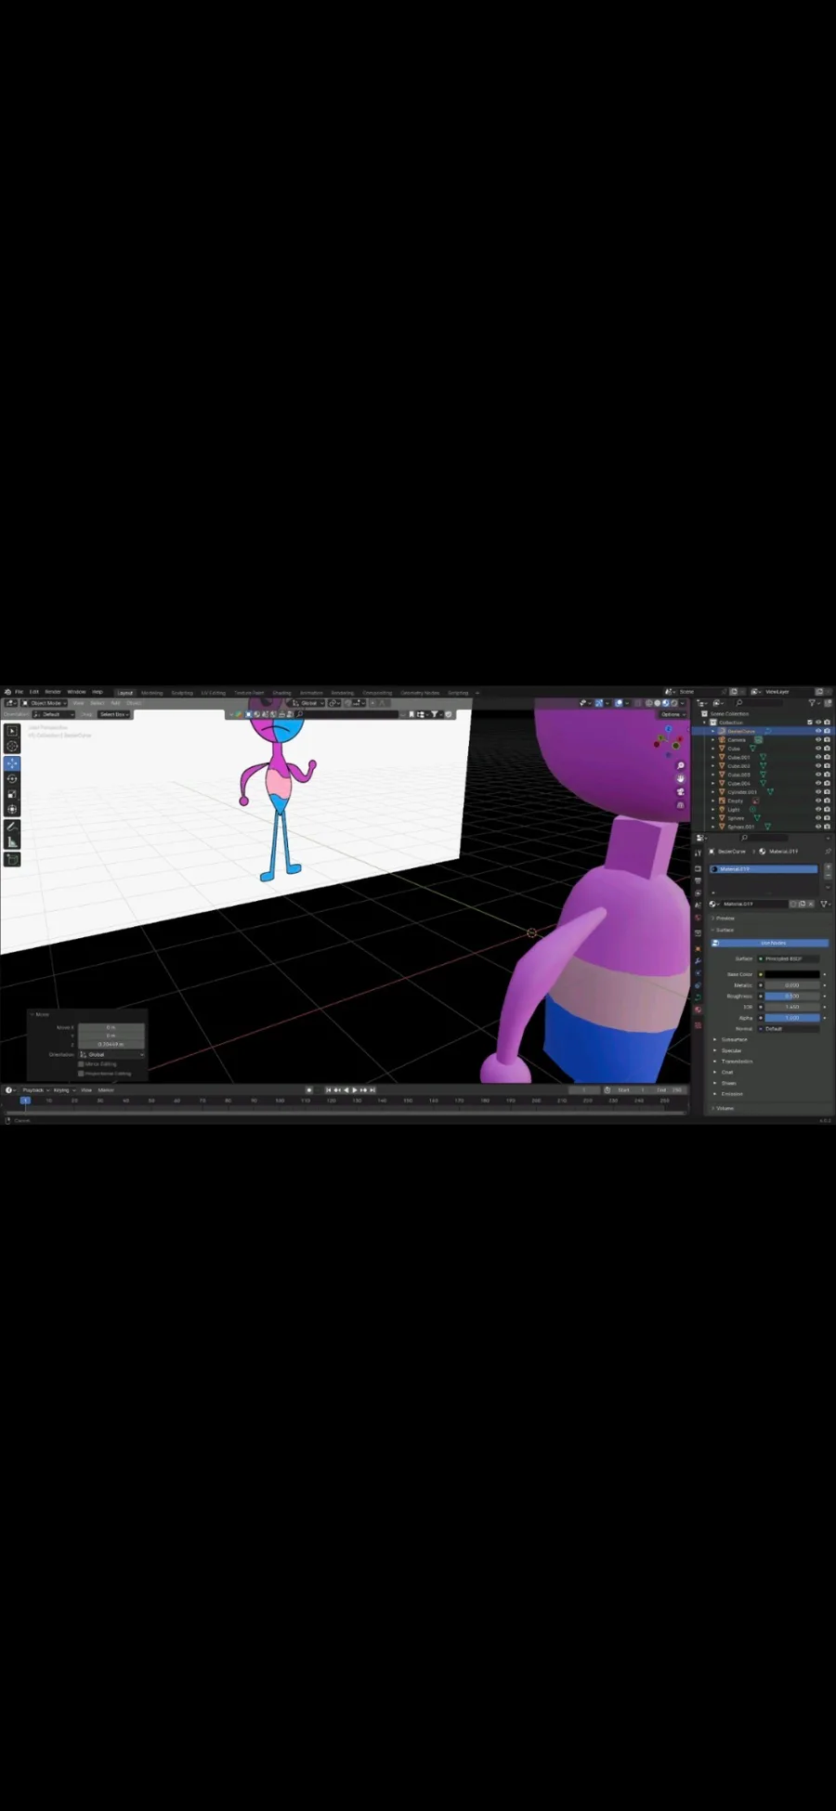Activate the Rotate tool
Screen dimensions: 836x1811
pos(12,778)
